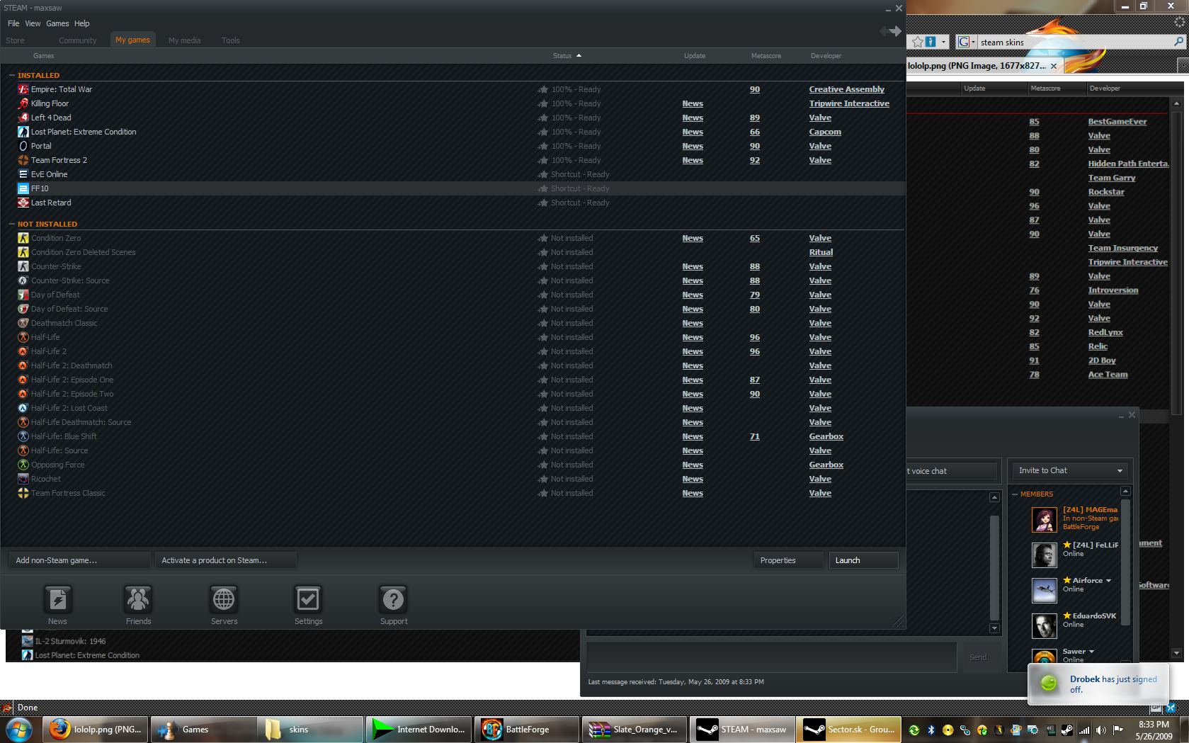Open Airforce member dropdown arrow
Screen dimensions: 1189x743
[1108, 581]
